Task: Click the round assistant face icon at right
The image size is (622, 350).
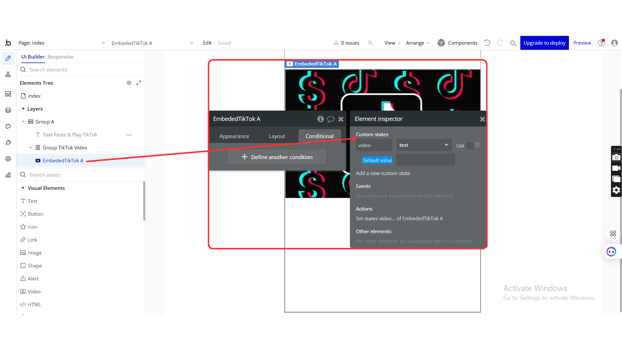Action: pos(611,252)
